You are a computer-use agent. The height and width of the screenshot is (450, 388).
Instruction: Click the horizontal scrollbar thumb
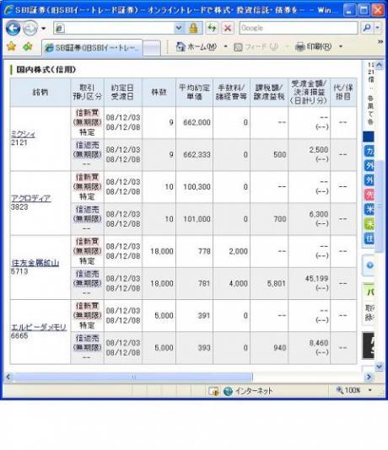point(133,377)
